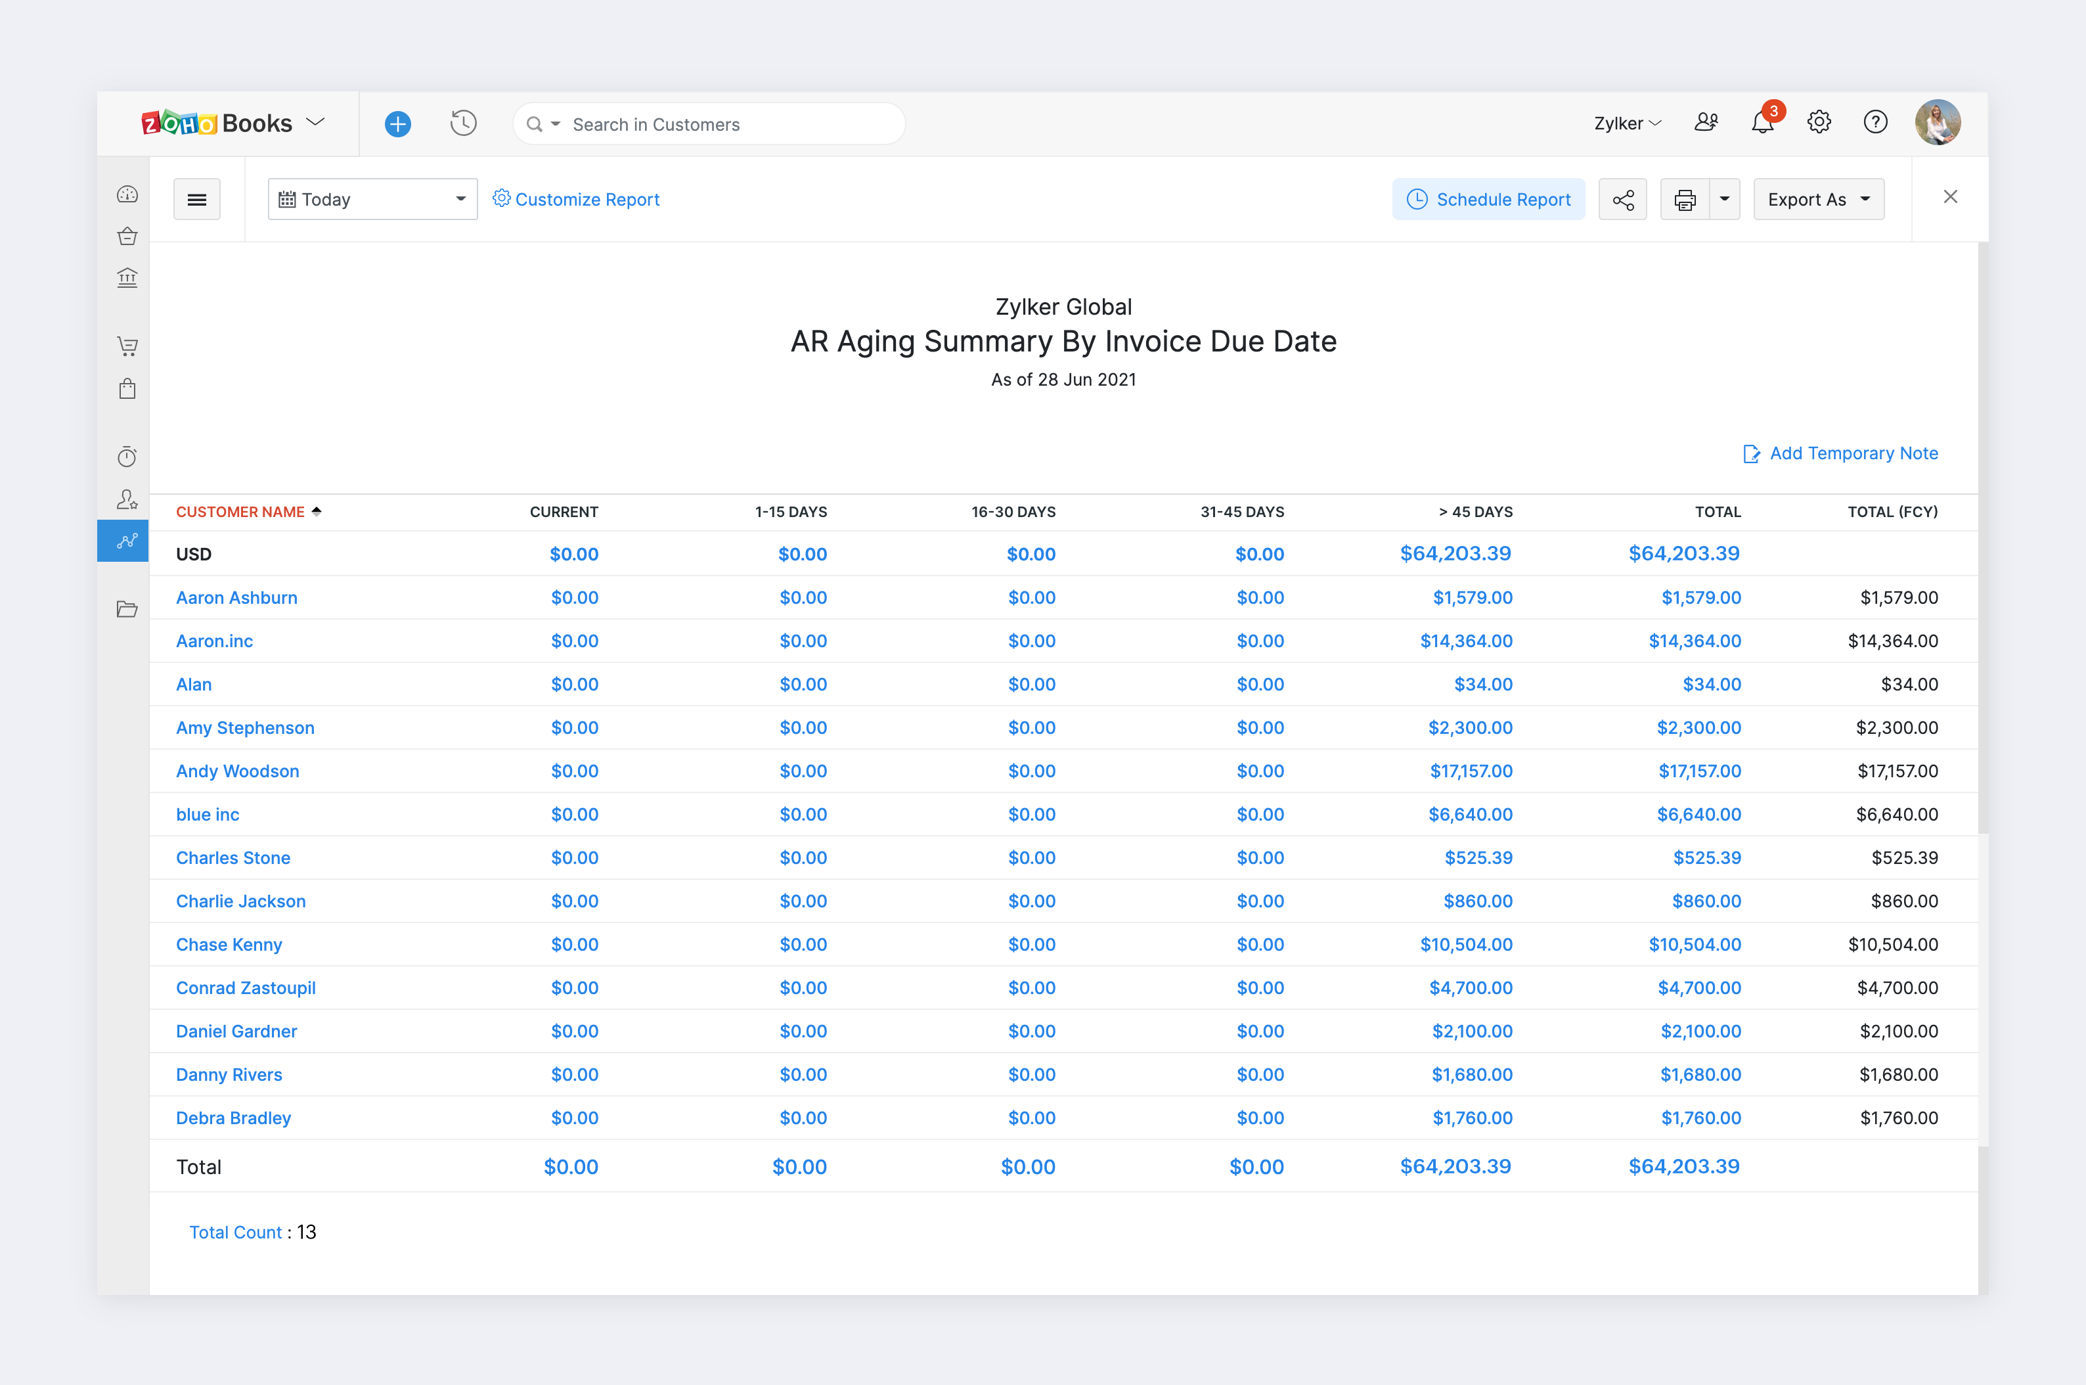Click the help question mark icon

point(1875,123)
